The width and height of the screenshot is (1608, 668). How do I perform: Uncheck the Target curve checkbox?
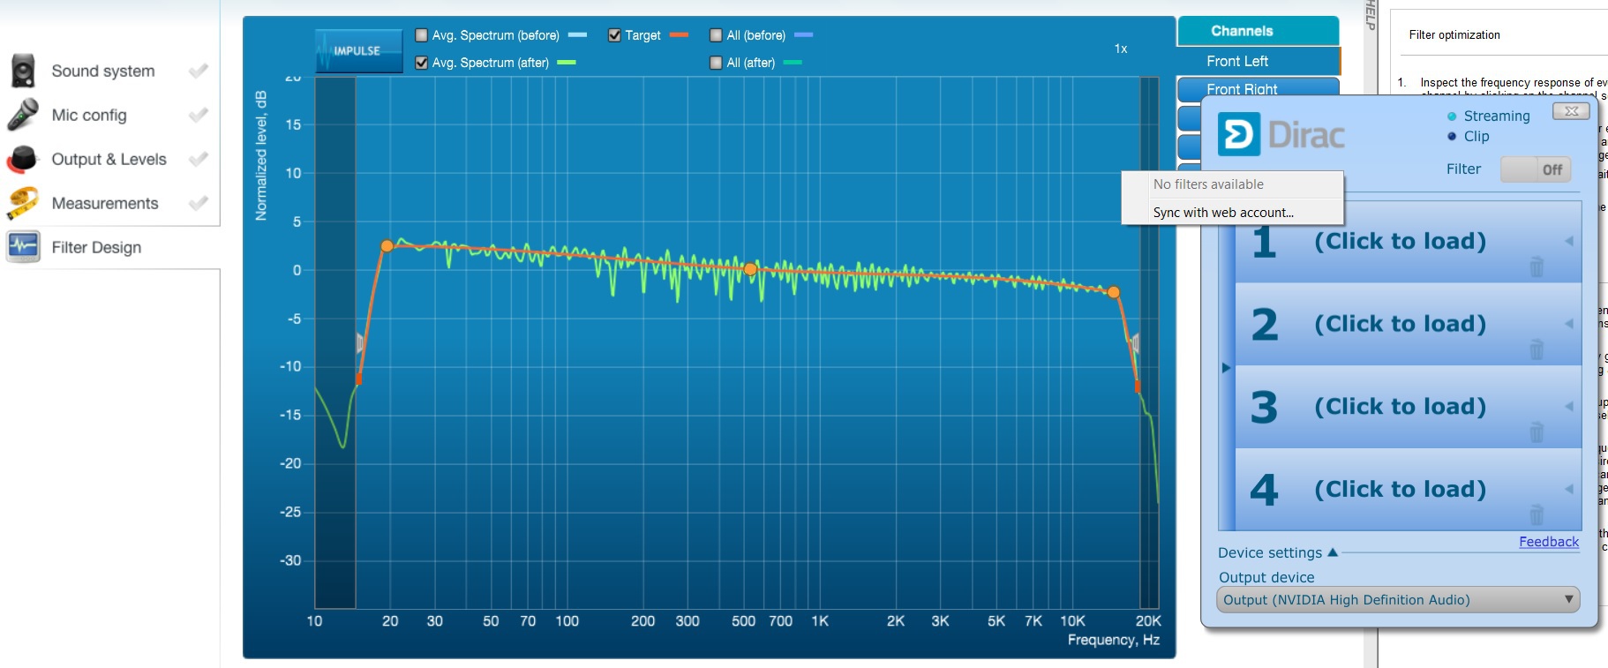coord(614,35)
